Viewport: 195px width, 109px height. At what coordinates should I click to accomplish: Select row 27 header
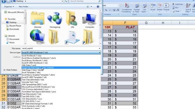click(3, 87)
